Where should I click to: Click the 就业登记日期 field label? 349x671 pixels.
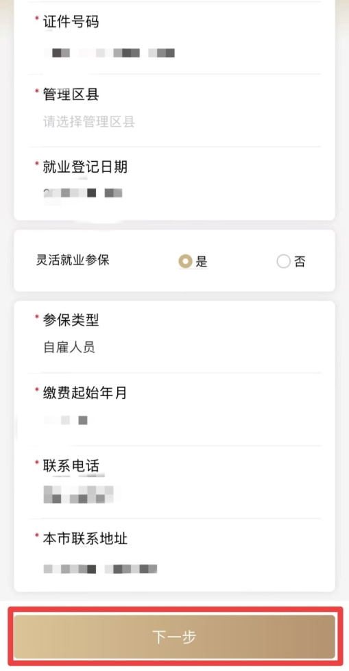(85, 167)
